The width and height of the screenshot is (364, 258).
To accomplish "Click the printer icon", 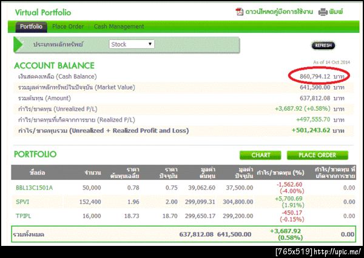I will 323,12.
